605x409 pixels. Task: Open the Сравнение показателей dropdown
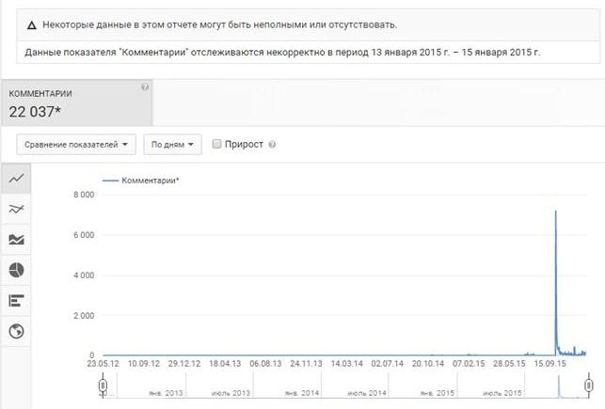[76, 145]
